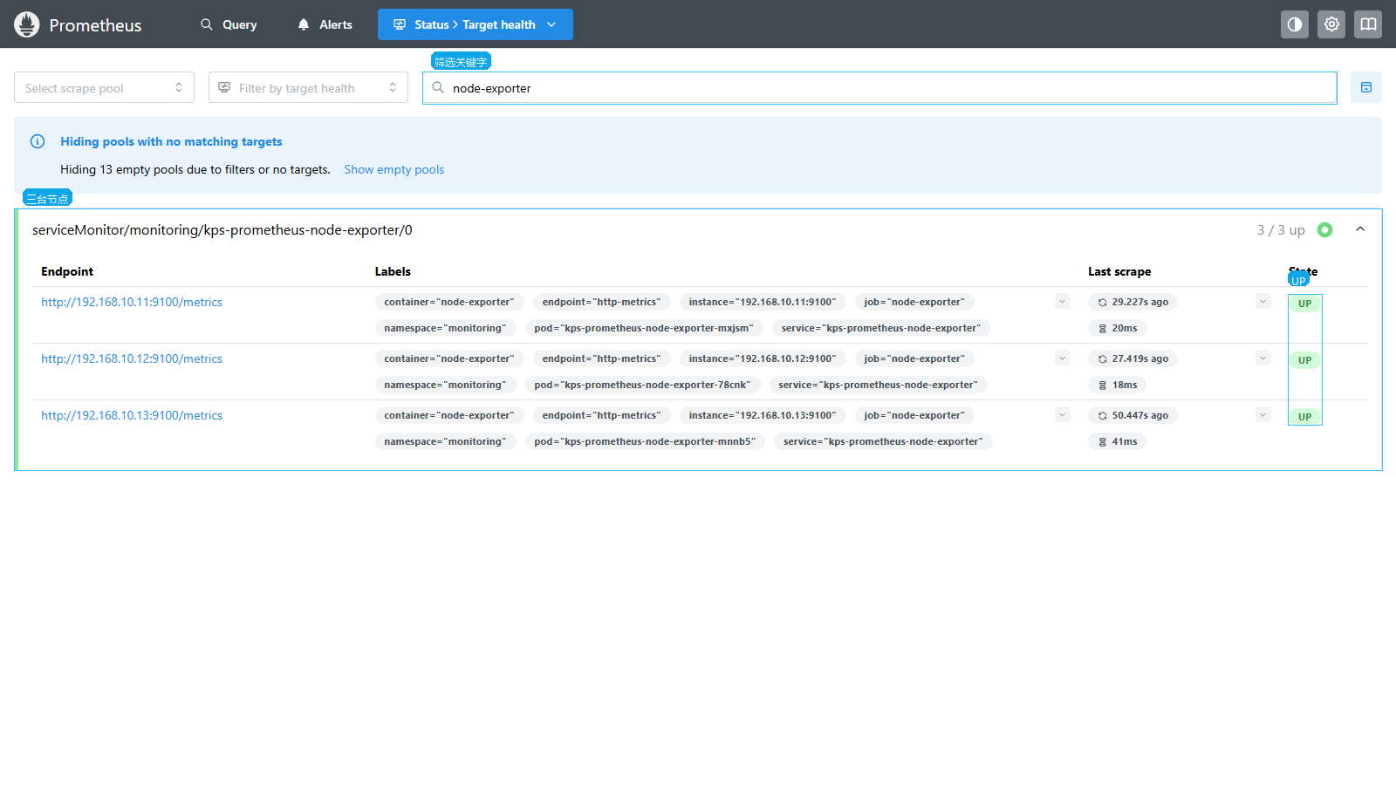Image resolution: width=1396 pixels, height=785 pixels.
Task: Click the 50.447s ago last scrape badge
Action: [x=1133, y=415]
